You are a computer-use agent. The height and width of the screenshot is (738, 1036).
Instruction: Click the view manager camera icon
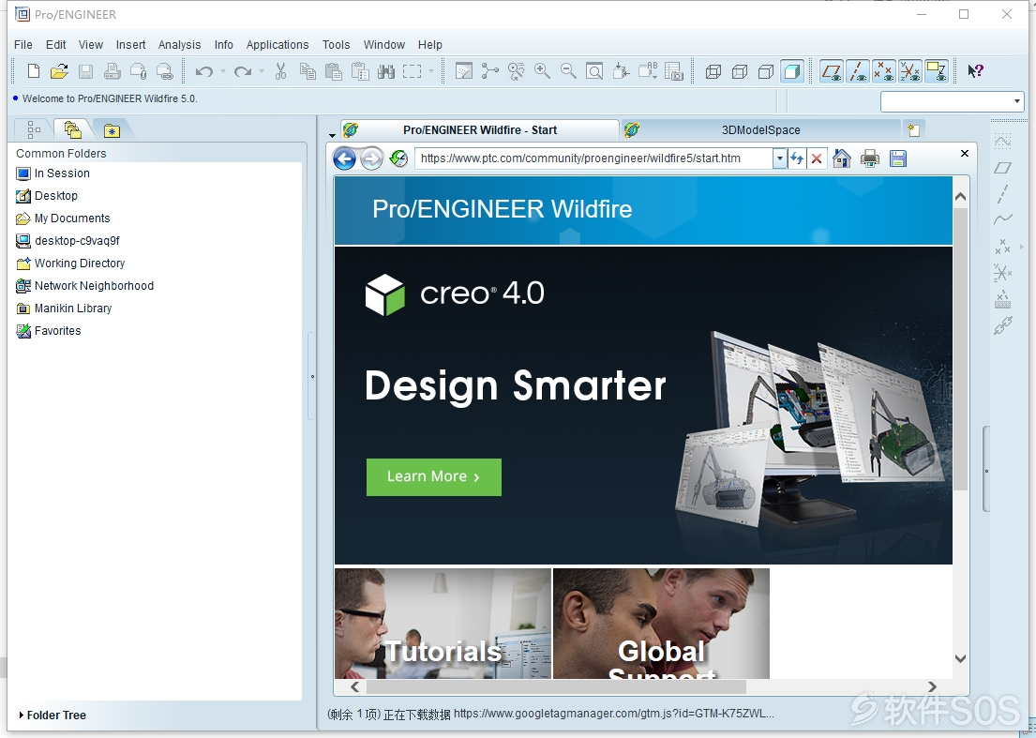coord(674,70)
